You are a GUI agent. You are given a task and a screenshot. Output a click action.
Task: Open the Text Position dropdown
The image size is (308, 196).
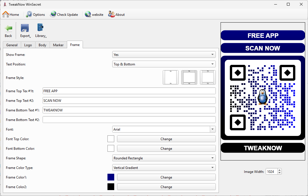[x=164, y=64]
